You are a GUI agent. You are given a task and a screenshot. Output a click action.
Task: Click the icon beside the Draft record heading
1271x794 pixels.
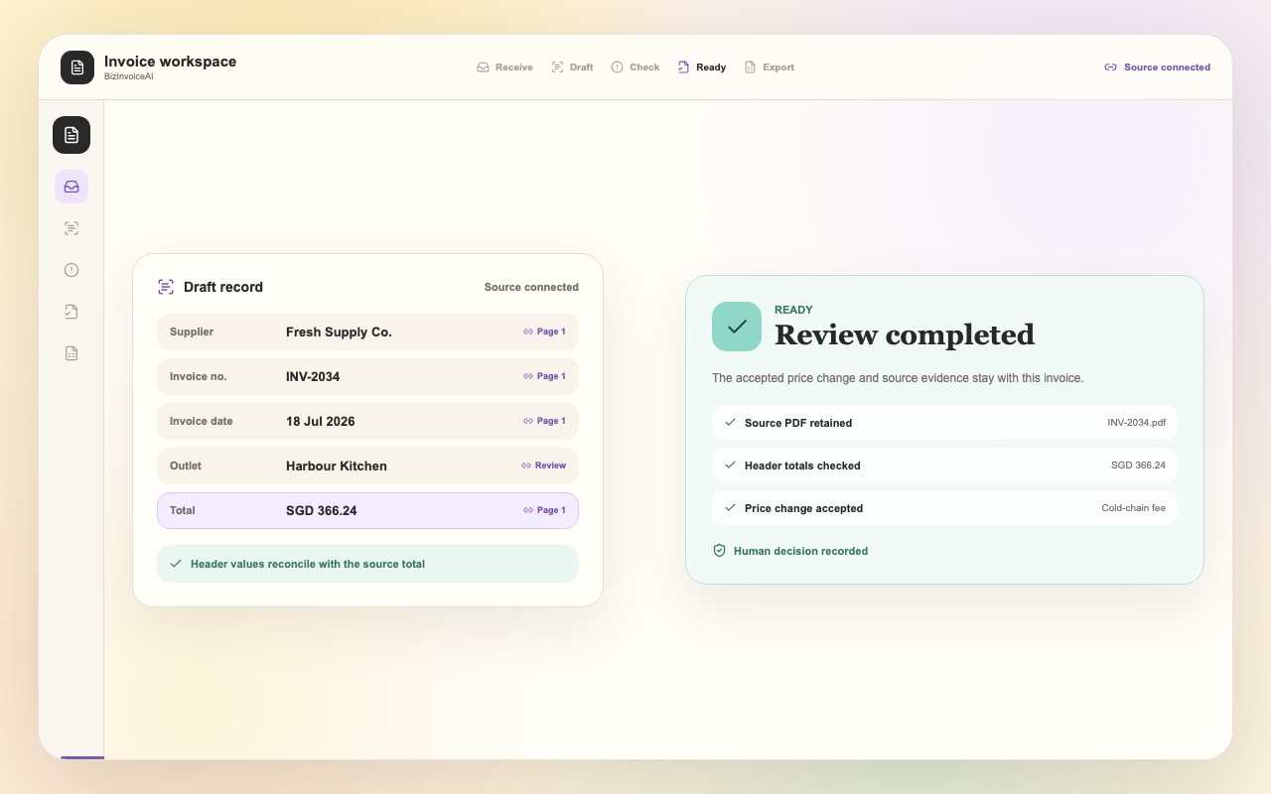(166, 287)
